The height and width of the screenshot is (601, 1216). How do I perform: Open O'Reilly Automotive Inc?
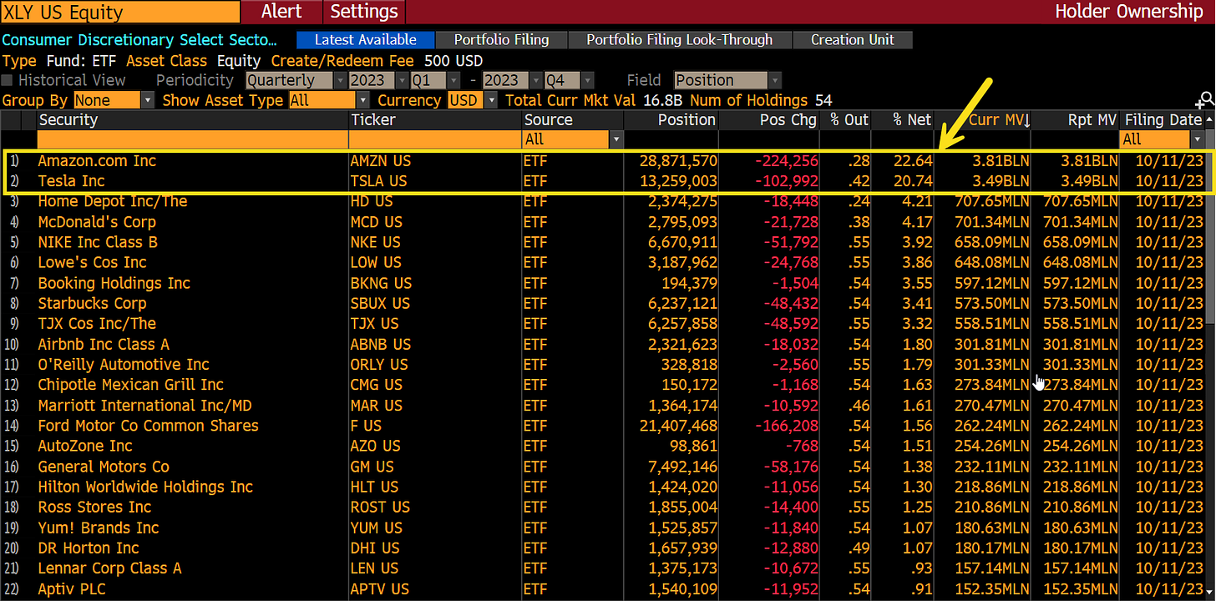124,364
